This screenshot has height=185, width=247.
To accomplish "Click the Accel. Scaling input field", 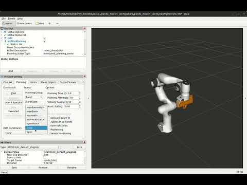I will point(72,106).
